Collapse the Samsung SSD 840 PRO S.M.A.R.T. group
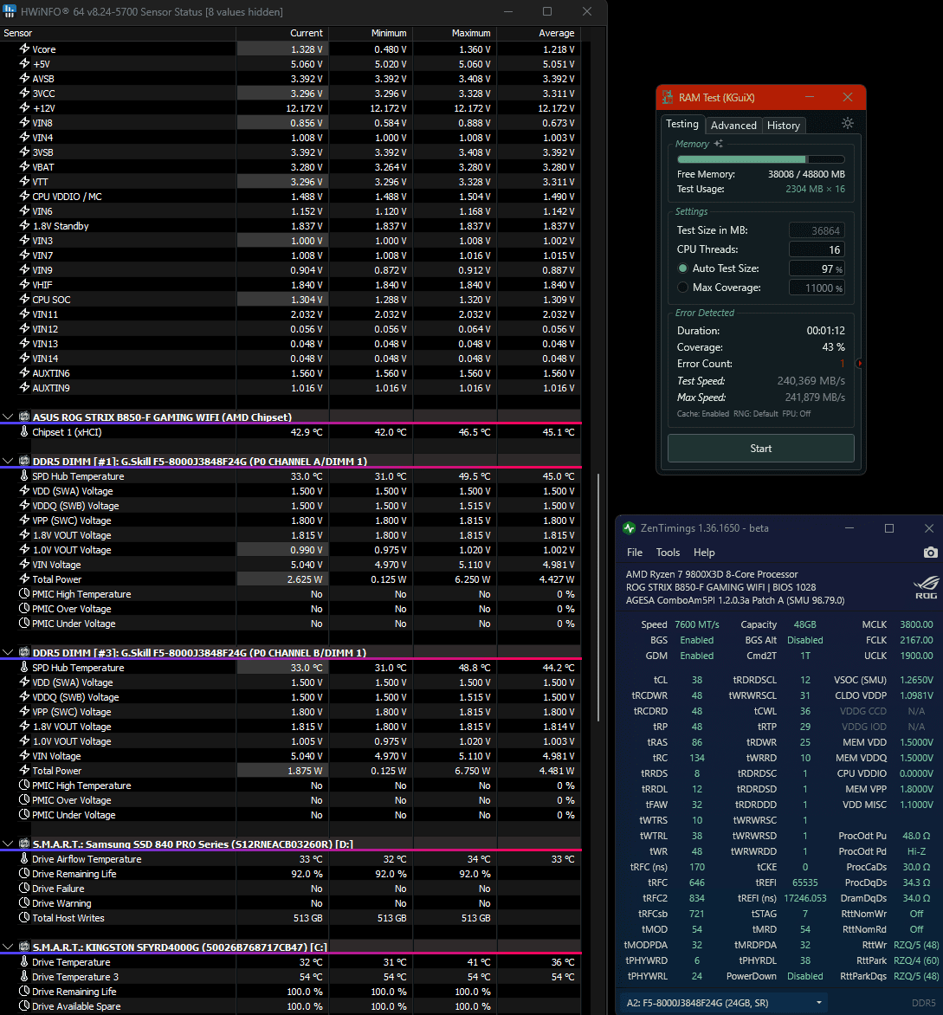The height and width of the screenshot is (1015, 943). [x=8, y=844]
